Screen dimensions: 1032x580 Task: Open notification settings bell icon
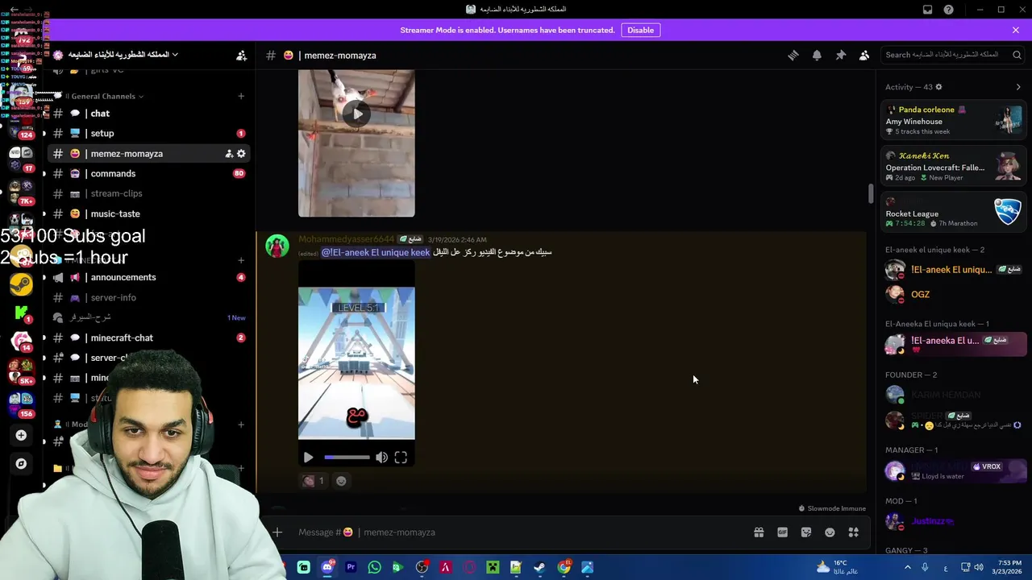pos(817,55)
